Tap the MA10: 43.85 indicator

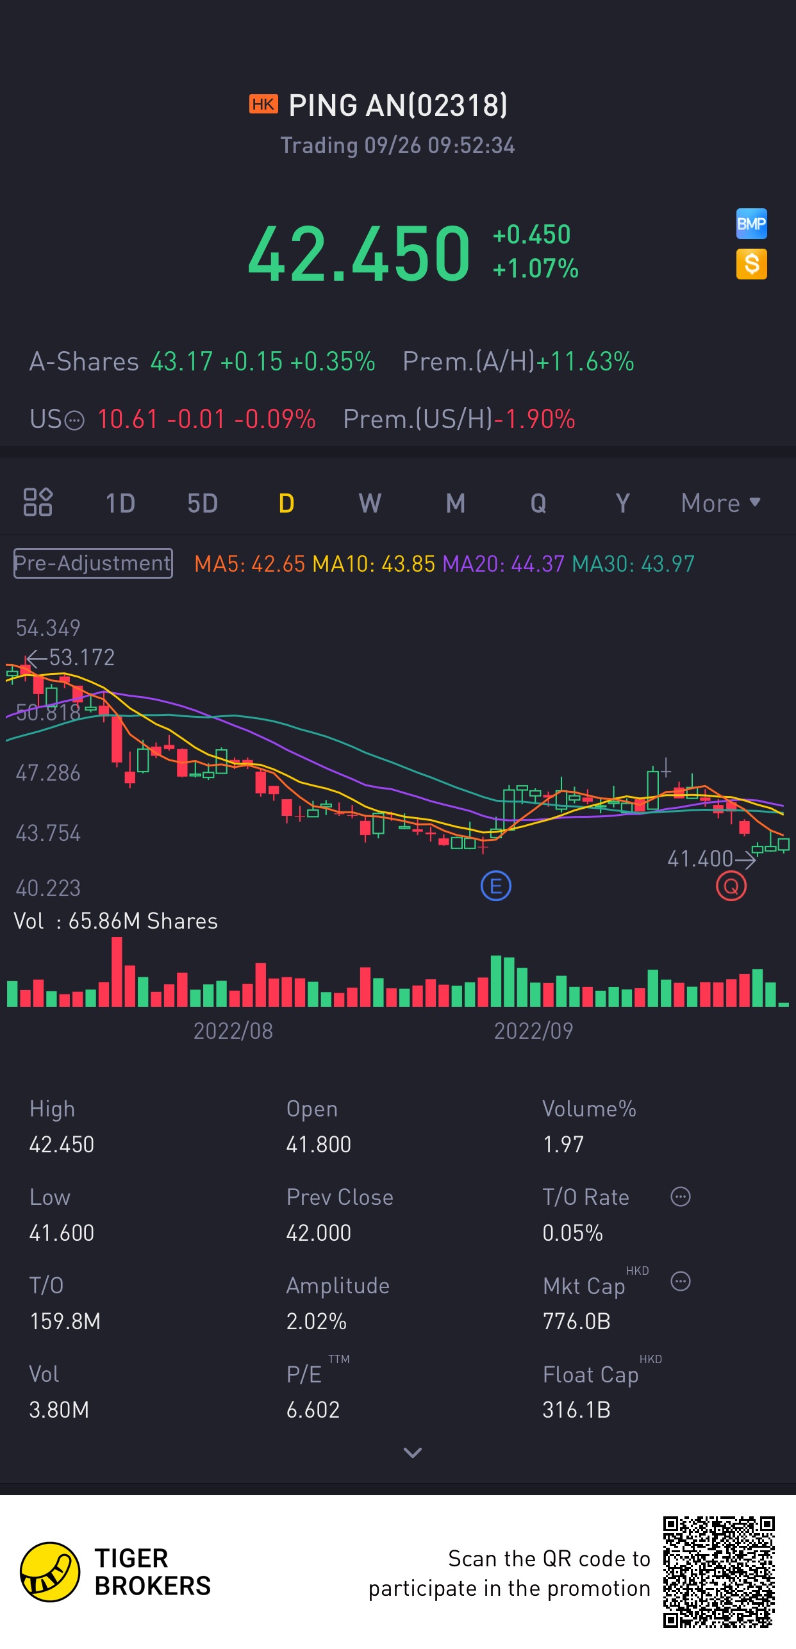tap(374, 564)
